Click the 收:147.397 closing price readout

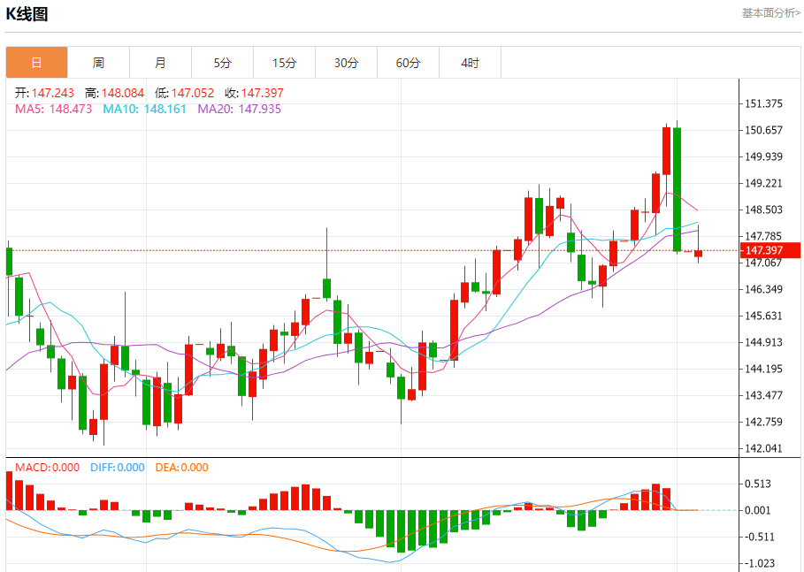coord(255,93)
